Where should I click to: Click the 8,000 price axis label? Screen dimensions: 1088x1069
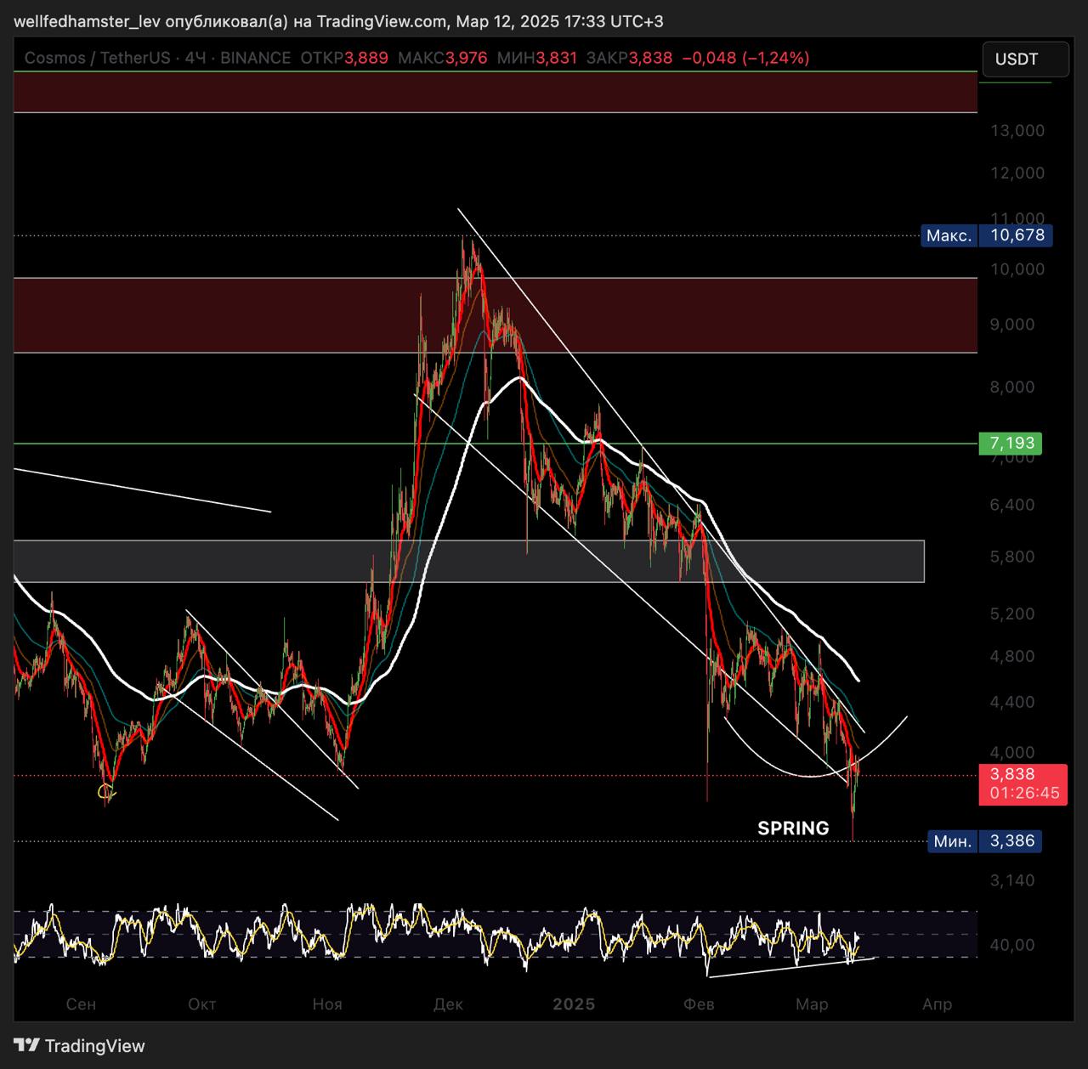[x=1012, y=387]
